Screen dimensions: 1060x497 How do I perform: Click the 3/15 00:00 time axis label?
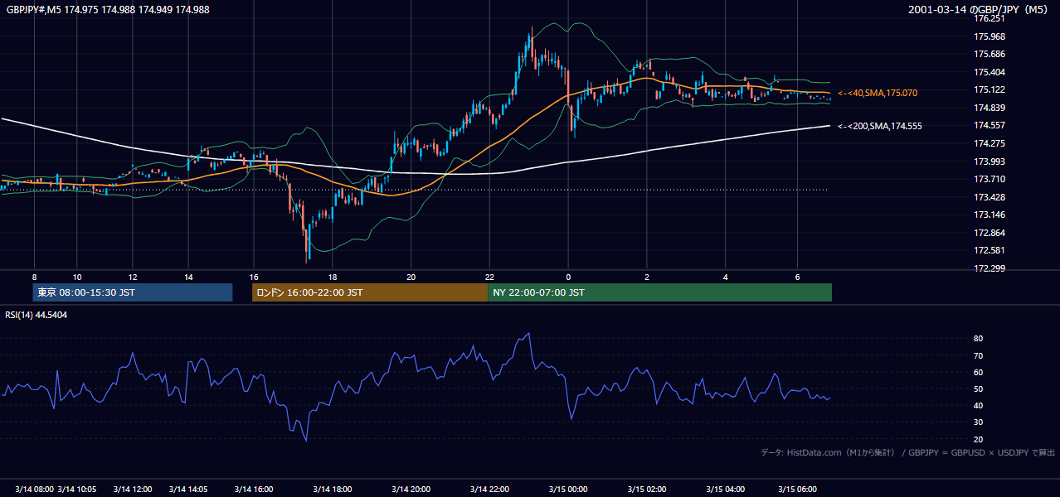(x=568, y=489)
